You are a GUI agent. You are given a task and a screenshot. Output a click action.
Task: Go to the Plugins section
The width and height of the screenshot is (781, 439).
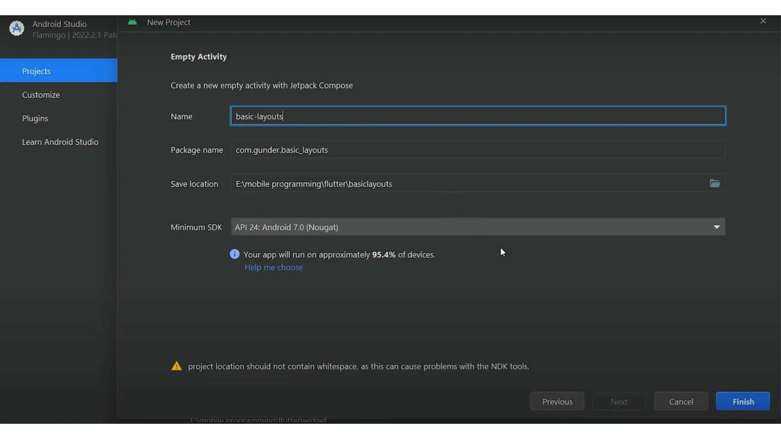pos(35,118)
